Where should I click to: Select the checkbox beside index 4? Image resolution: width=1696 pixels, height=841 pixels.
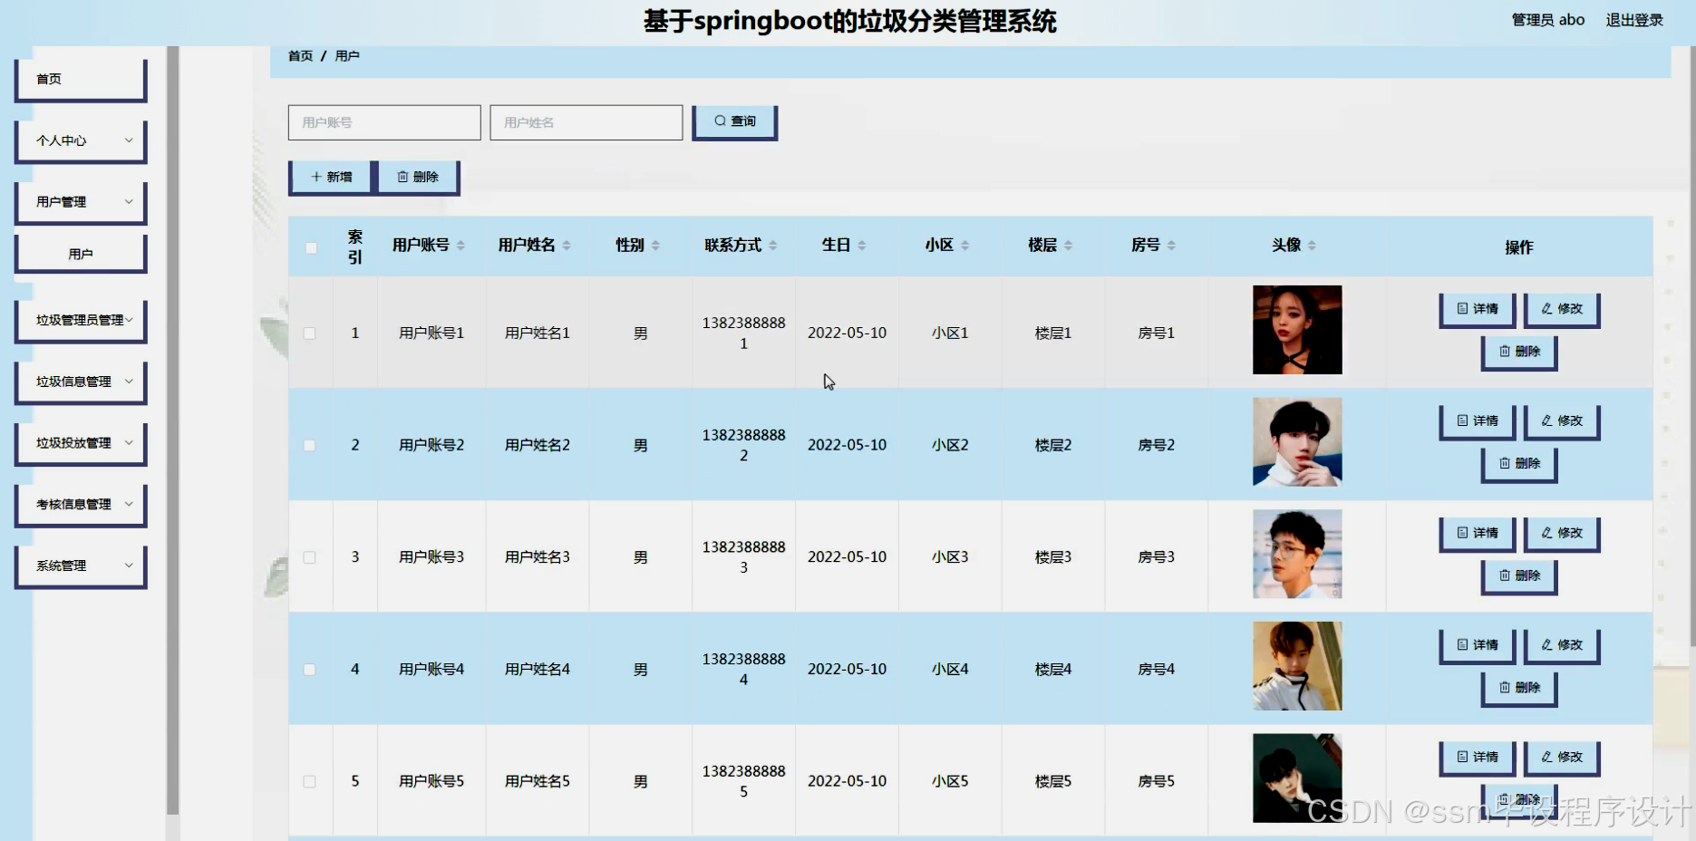(309, 669)
